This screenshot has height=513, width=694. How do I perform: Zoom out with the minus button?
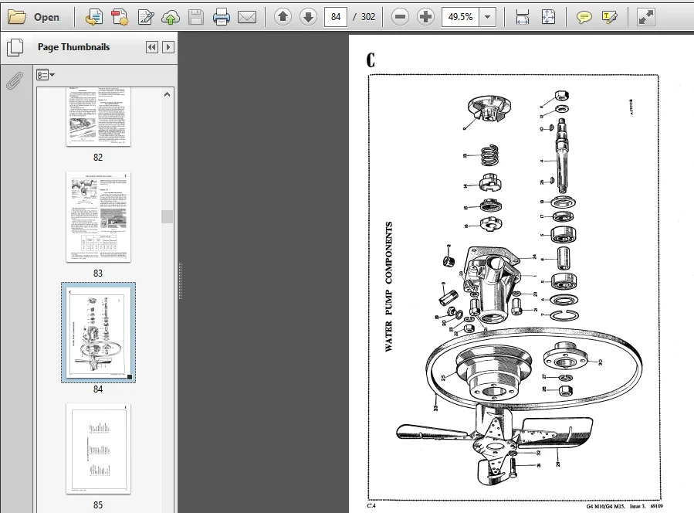[400, 17]
